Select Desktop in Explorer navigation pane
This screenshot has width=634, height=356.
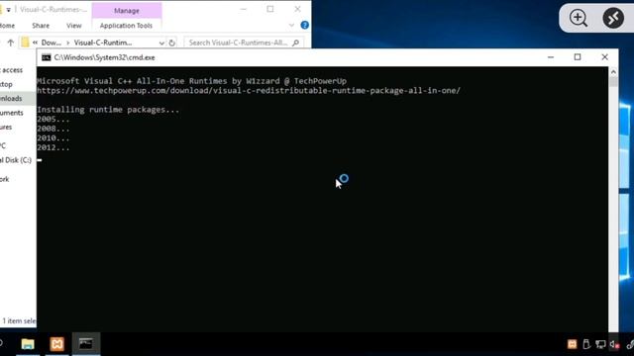click(x=7, y=84)
